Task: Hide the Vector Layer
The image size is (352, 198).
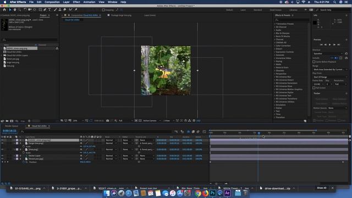Action: pyautogui.click(x=2, y=156)
